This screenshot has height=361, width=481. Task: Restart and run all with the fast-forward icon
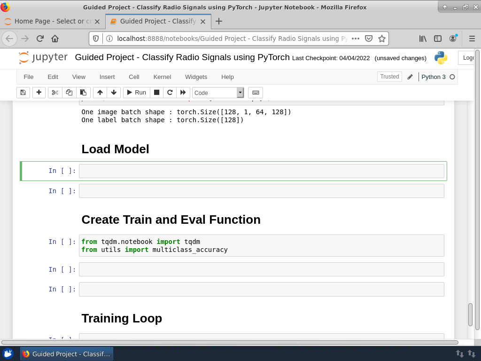pyautogui.click(x=183, y=93)
